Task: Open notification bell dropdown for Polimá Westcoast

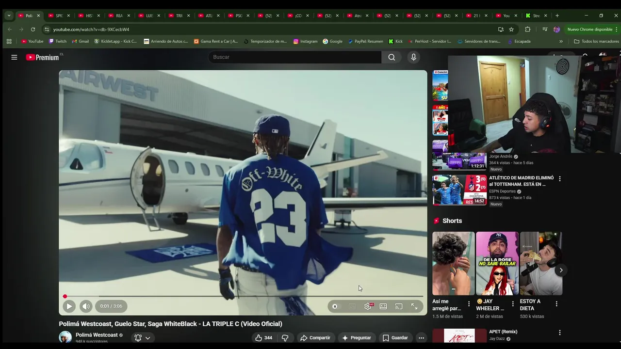Action: [x=143, y=338]
